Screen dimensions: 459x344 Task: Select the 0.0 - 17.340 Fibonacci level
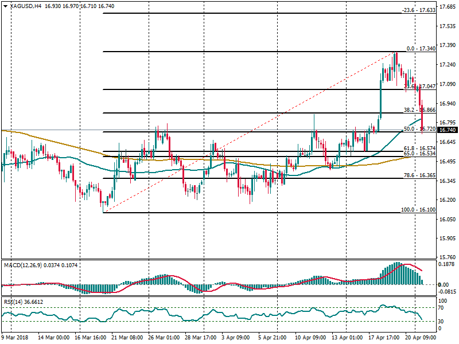point(421,49)
